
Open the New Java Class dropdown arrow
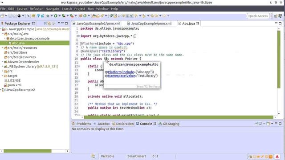coord(89,16)
